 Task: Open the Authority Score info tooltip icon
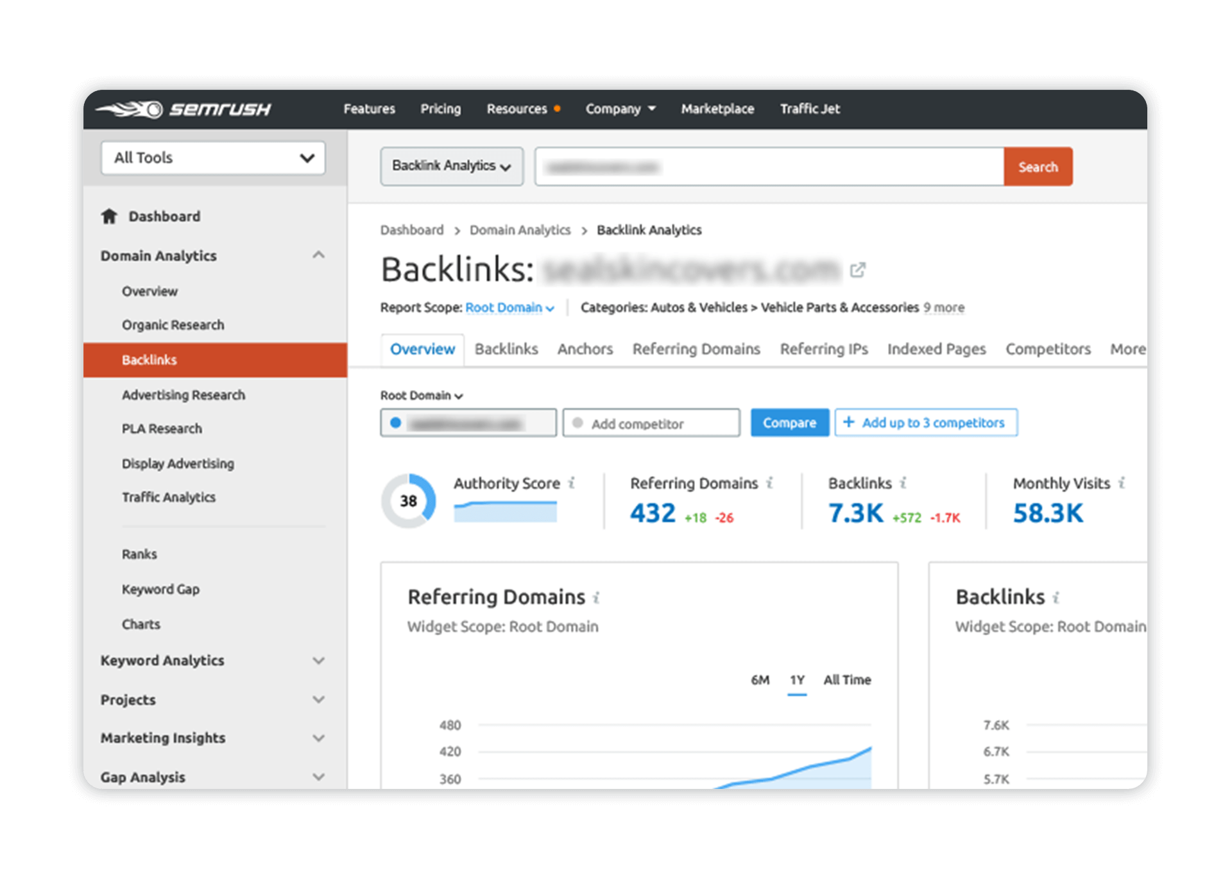point(572,482)
